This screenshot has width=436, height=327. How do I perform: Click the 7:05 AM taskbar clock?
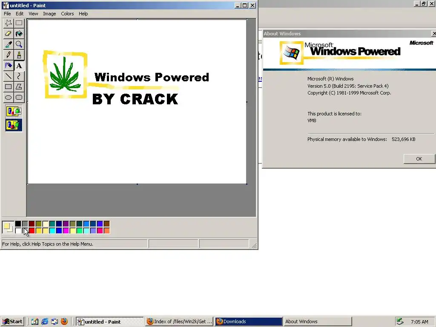(x=419, y=322)
